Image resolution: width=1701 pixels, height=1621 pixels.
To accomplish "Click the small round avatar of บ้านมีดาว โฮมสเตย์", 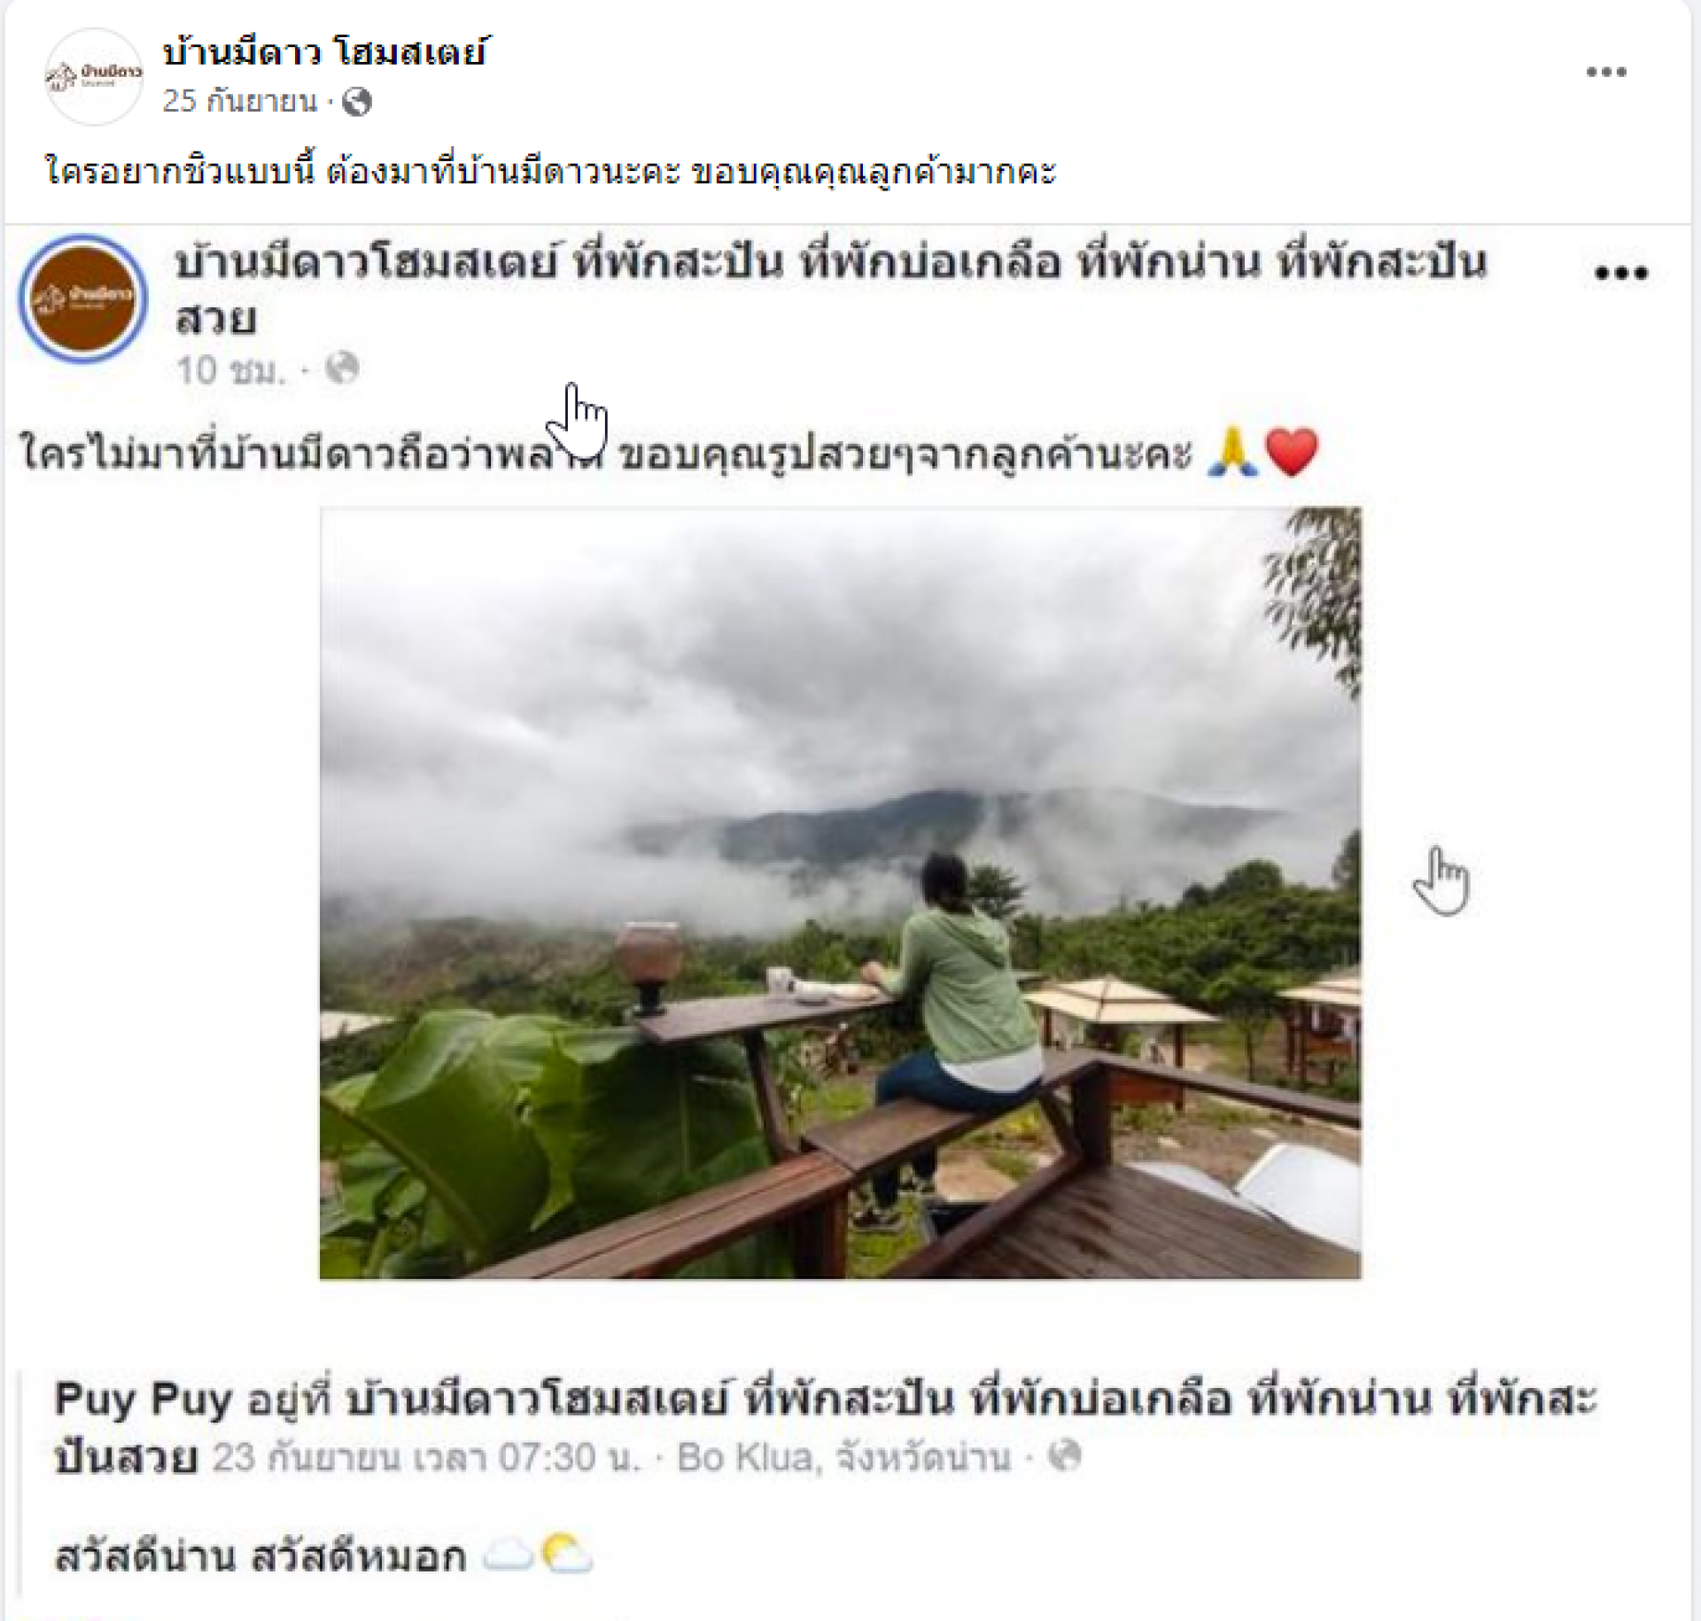I will (94, 76).
